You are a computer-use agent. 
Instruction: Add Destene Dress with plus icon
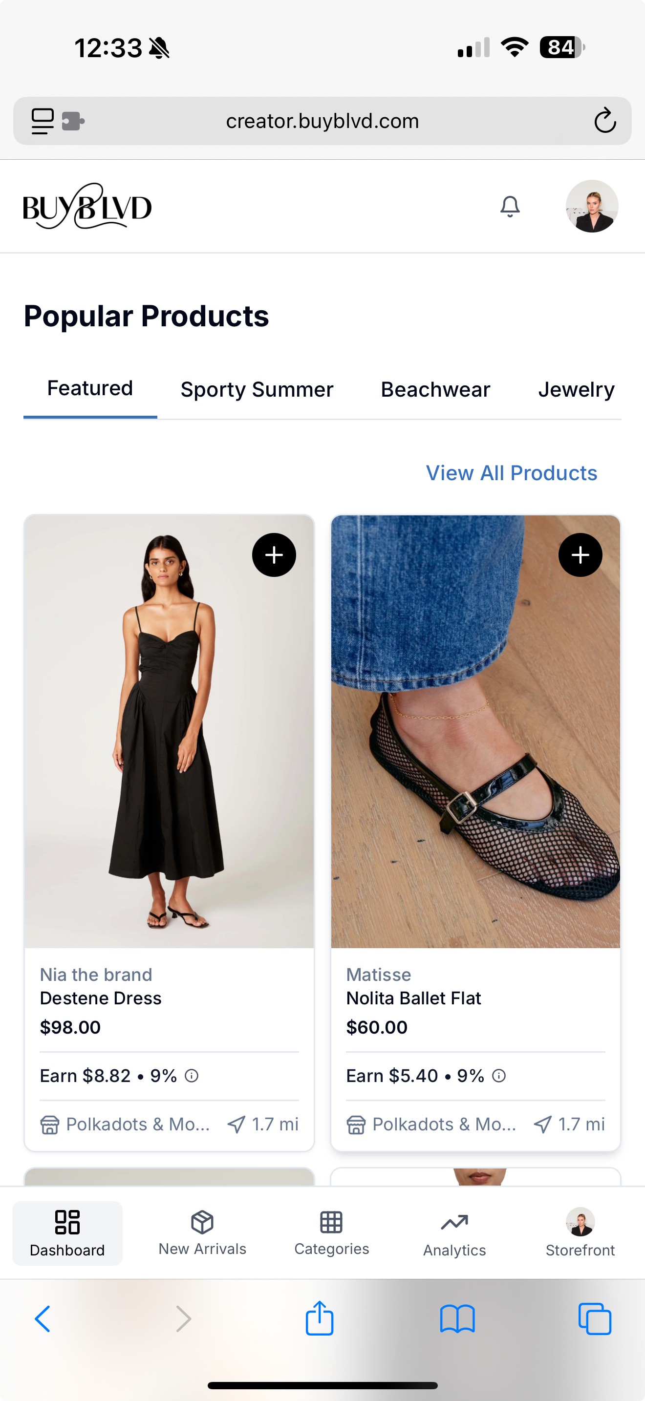point(274,555)
